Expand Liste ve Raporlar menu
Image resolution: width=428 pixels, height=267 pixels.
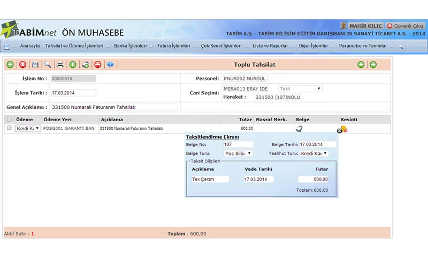(x=273, y=46)
